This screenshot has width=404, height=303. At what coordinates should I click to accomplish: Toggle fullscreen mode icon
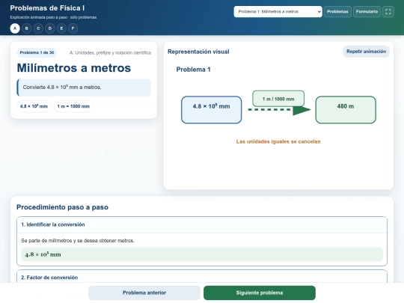[388, 11]
